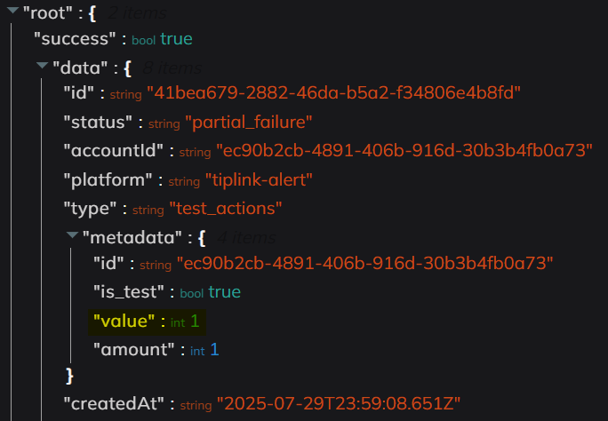The image size is (608, 421).
Task: Collapse the "data" object arrow
Action: [41, 68]
